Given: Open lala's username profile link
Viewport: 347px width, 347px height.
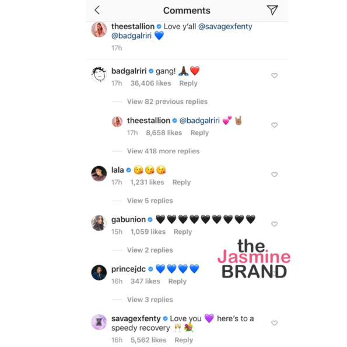Looking at the screenshot, I should 117,170.
